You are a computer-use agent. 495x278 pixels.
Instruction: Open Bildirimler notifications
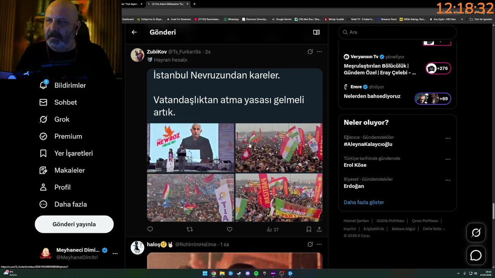click(63, 85)
